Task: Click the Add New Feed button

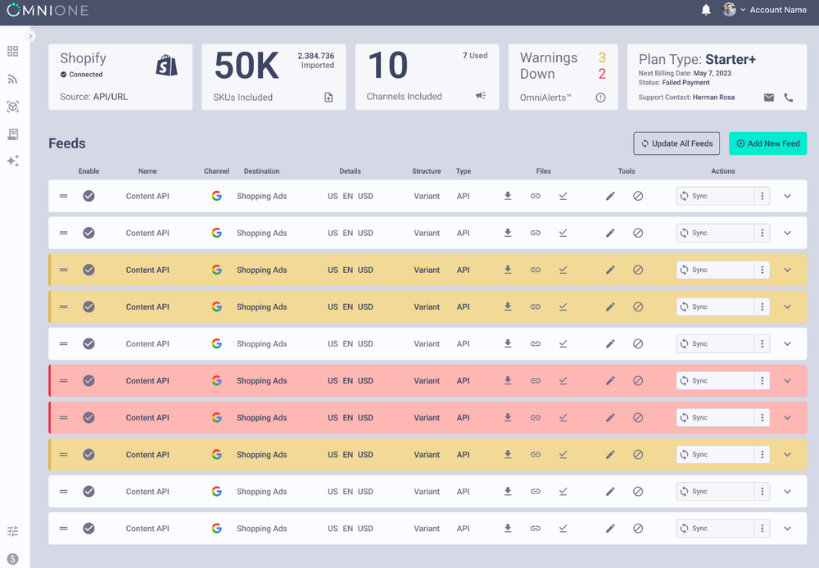Action: pyautogui.click(x=767, y=143)
